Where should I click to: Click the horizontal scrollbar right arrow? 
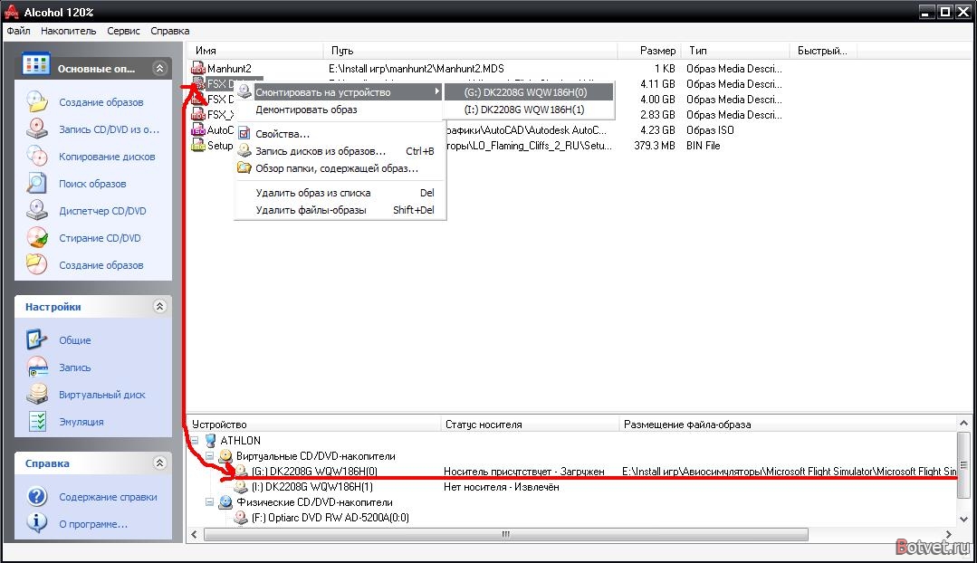point(948,534)
